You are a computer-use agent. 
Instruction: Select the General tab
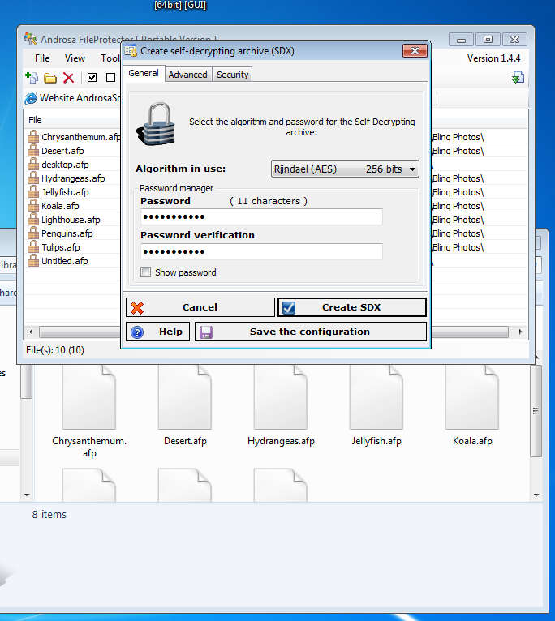(x=144, y=73)
